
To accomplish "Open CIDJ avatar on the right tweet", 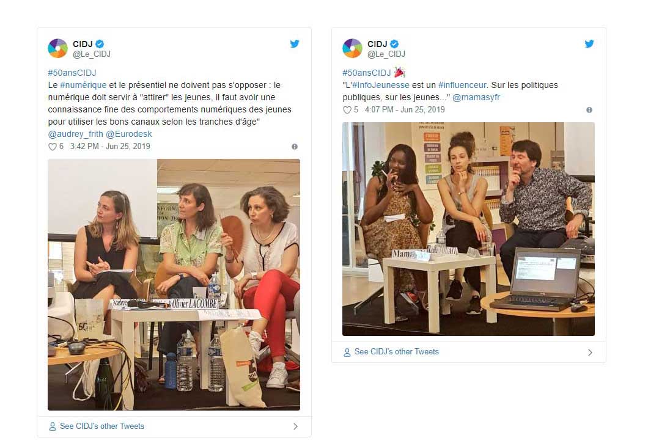I will point(352,48).
